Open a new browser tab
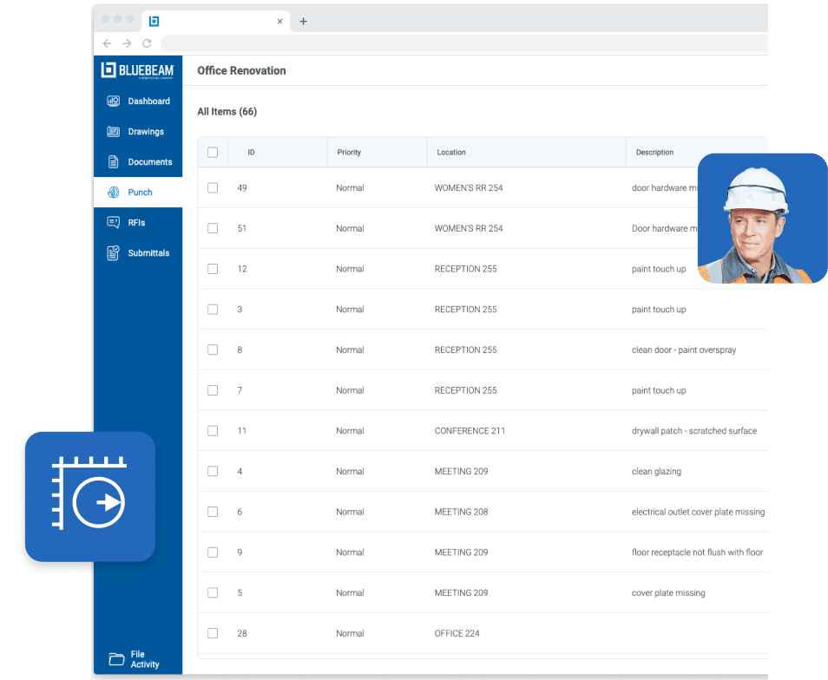Screen dimensions: 828x680 pyautogui.click(x=303, y=22)
